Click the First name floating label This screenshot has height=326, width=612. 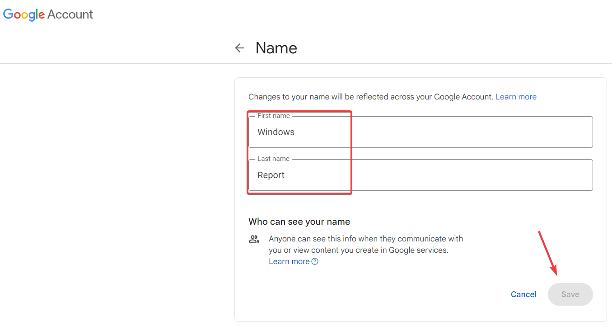[x=273, y=116]
